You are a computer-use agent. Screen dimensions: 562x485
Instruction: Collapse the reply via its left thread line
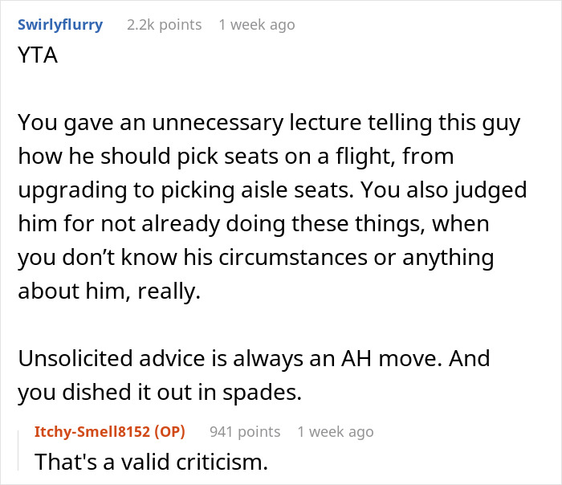pyautogui.click(x=18, y=450)
